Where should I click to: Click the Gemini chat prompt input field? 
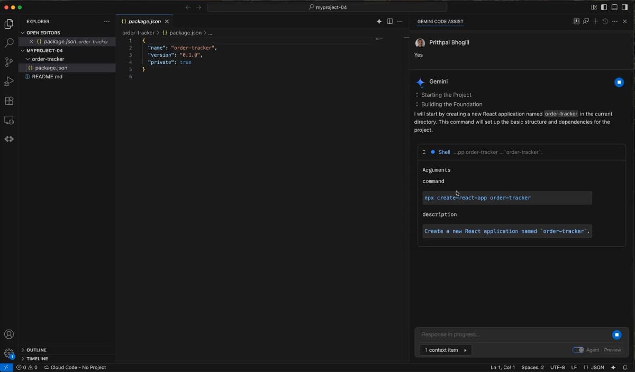coord(513,334)
